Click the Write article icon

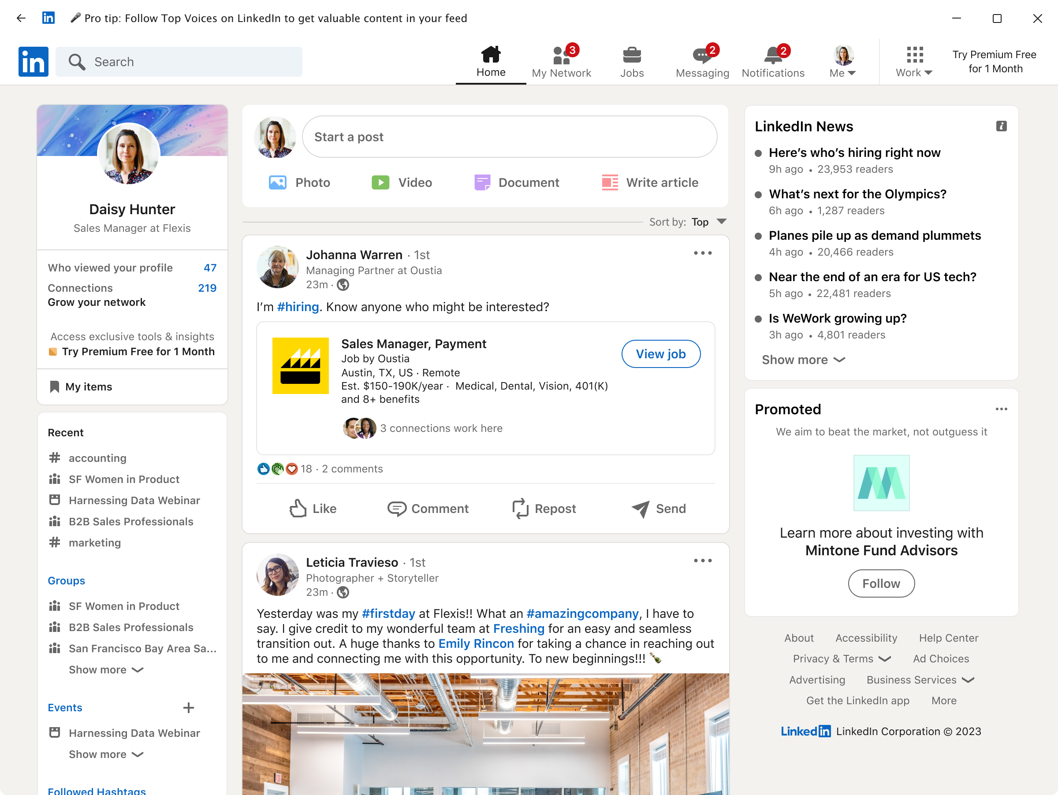pyautogui.click(x=609, y=182)
